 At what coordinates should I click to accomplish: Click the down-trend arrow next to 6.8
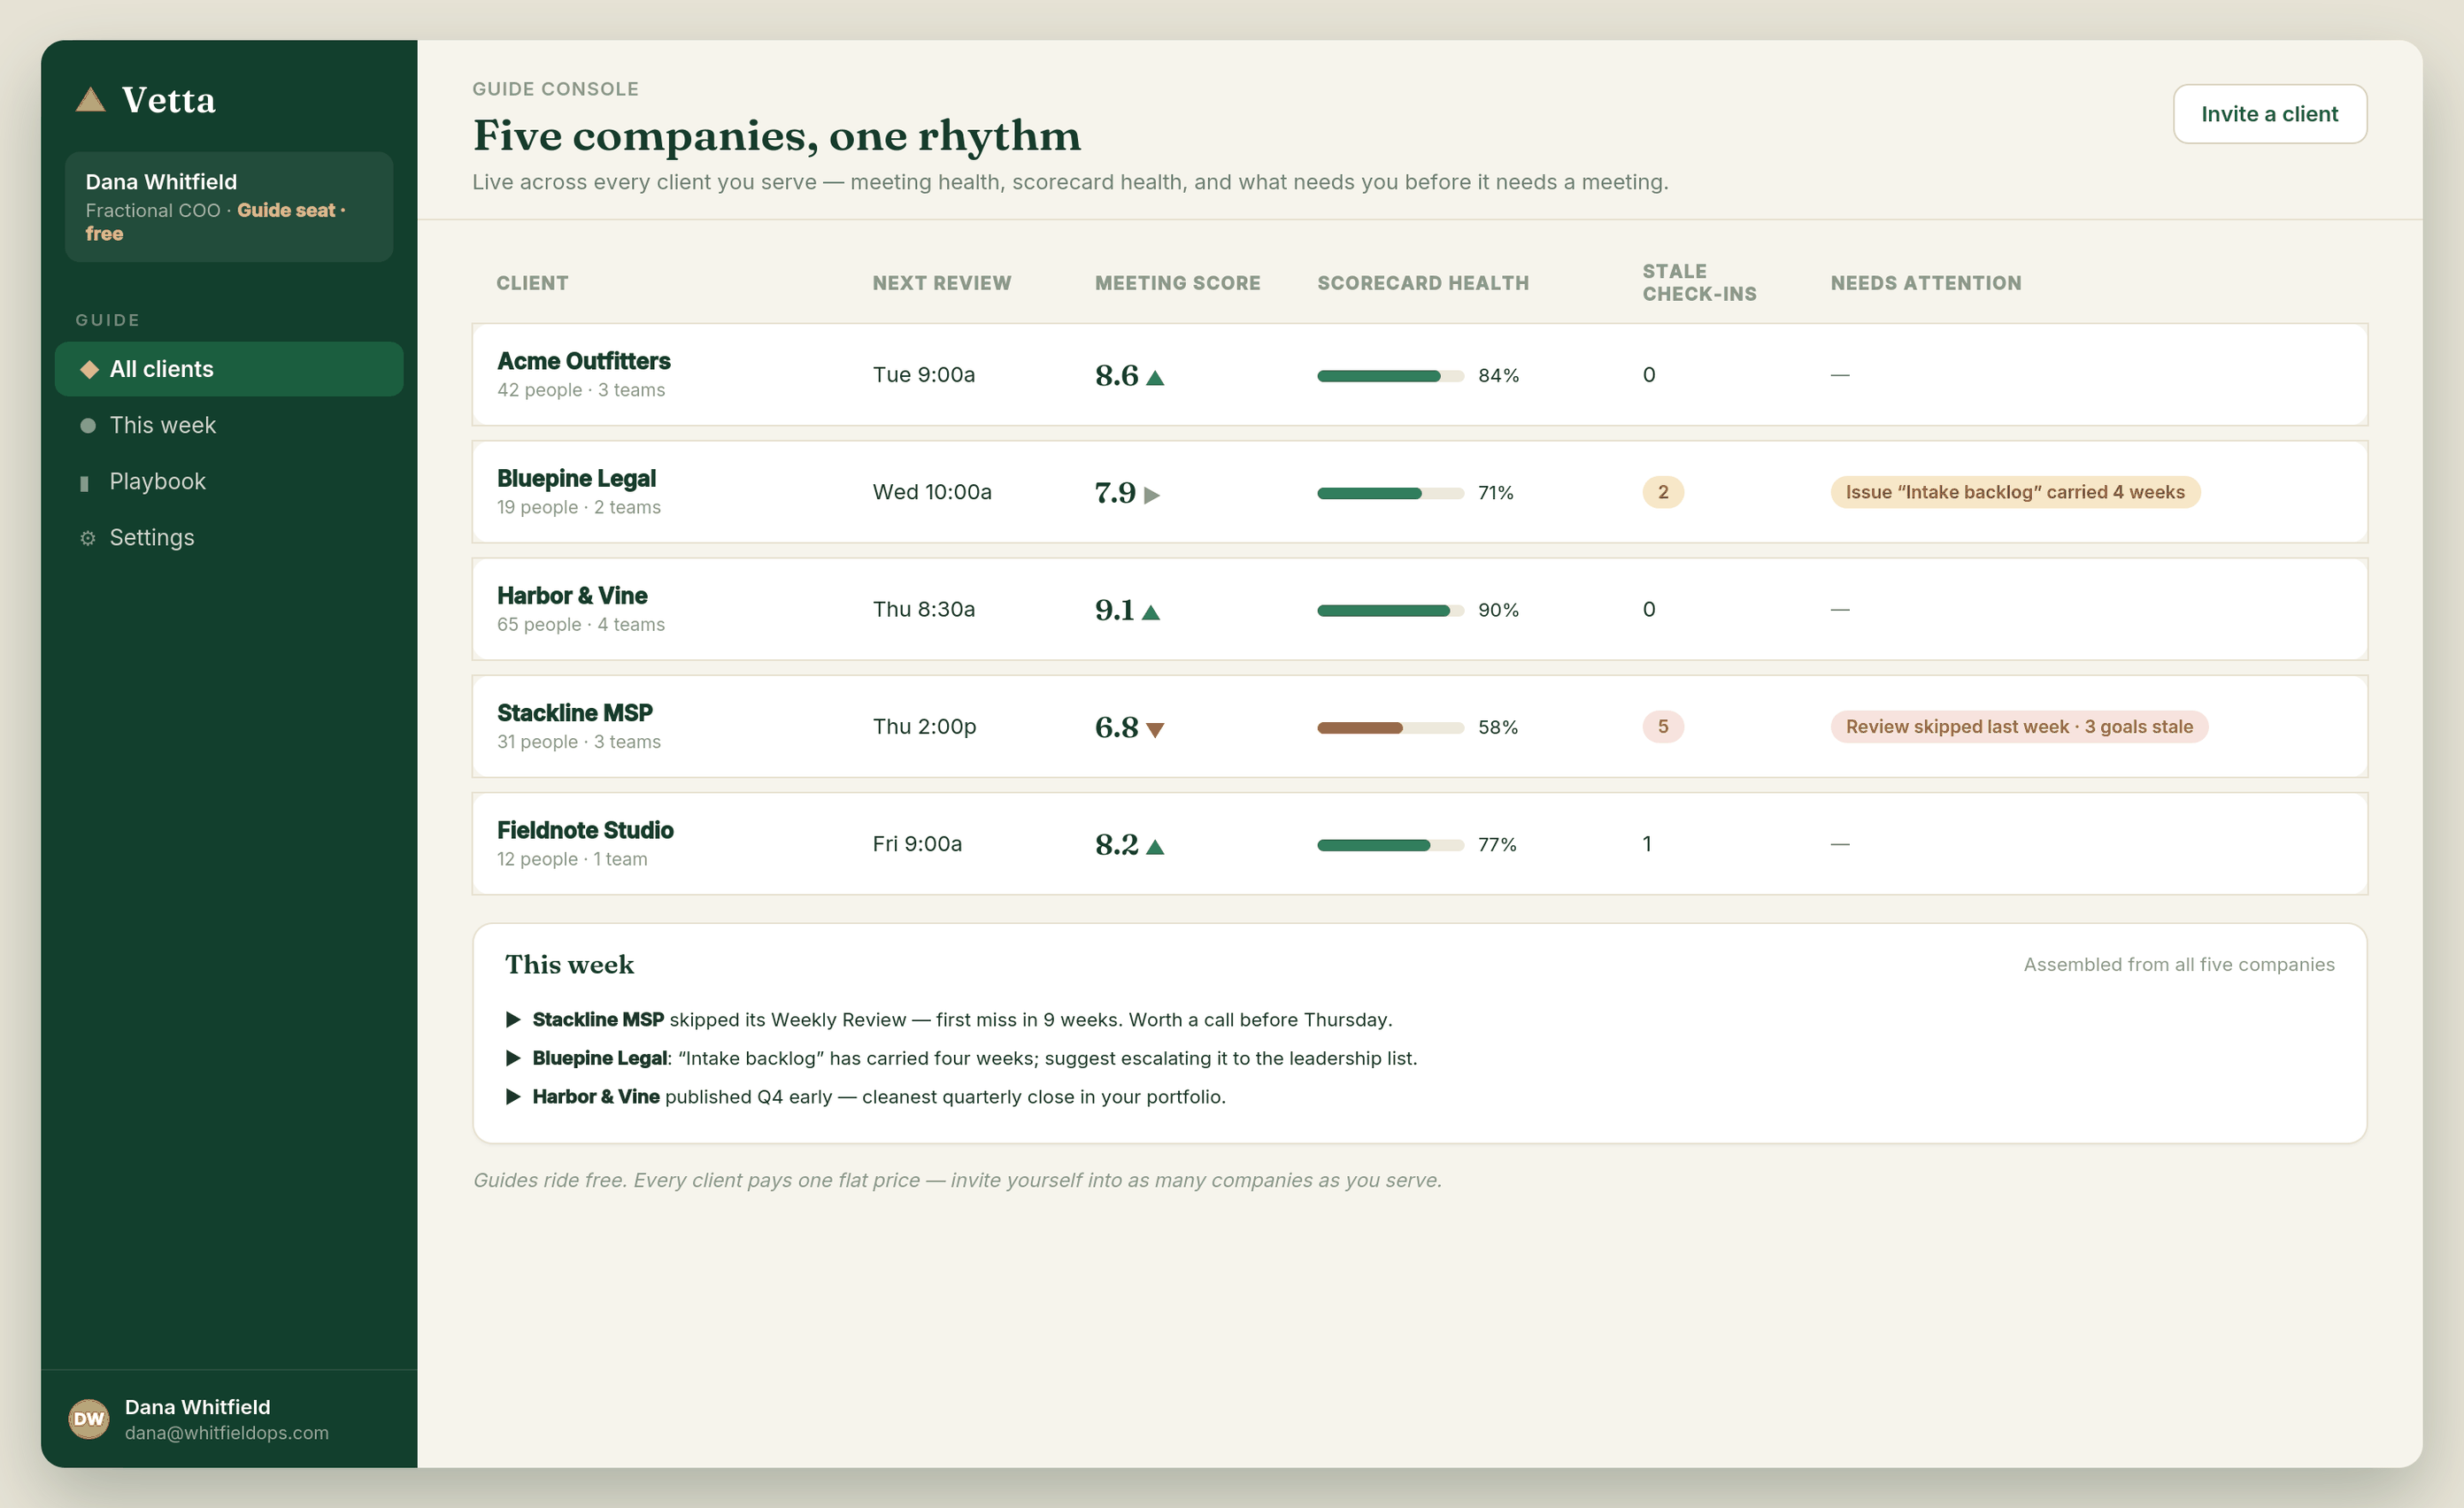(x=1155, y=730)
